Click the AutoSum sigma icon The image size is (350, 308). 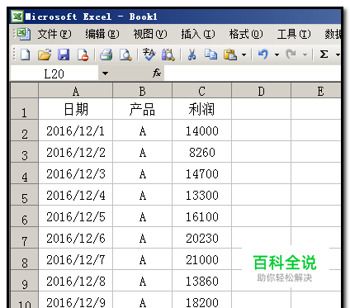[324, 54]
